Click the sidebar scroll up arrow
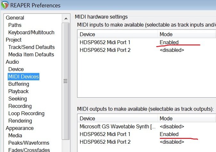216x152 pixels. (x=66, y=18)
